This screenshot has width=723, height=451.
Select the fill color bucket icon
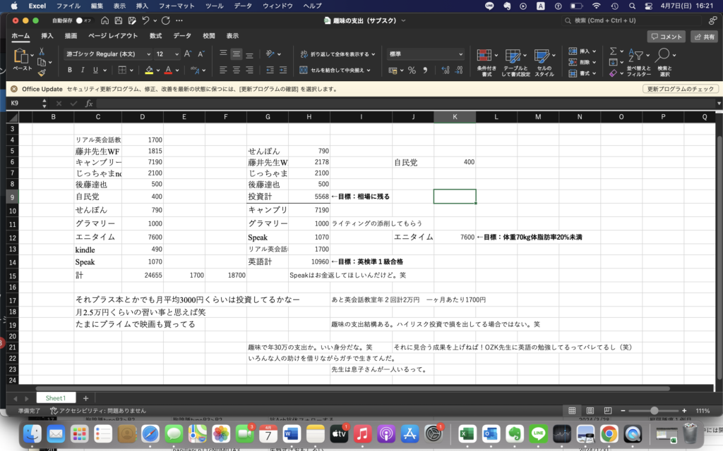click(x=149, y=70)
